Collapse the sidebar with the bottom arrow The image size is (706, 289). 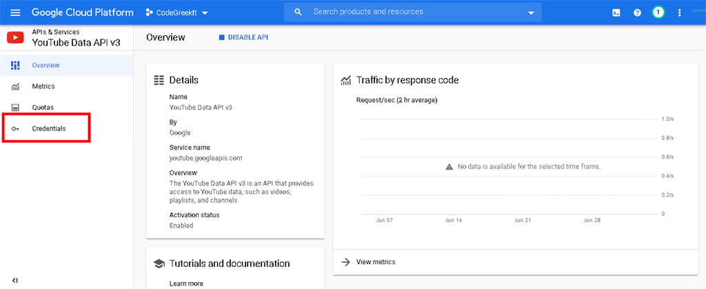(15, 280)
